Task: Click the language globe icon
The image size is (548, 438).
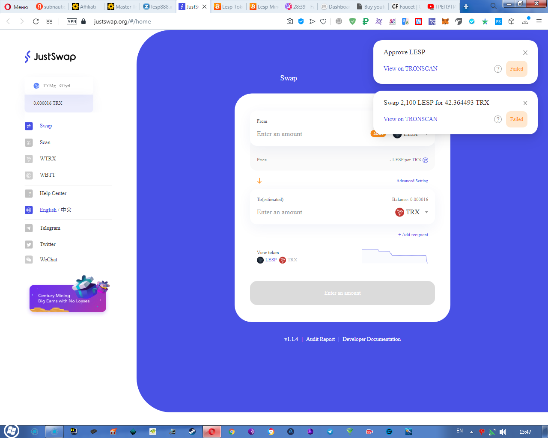Action: 29,210
